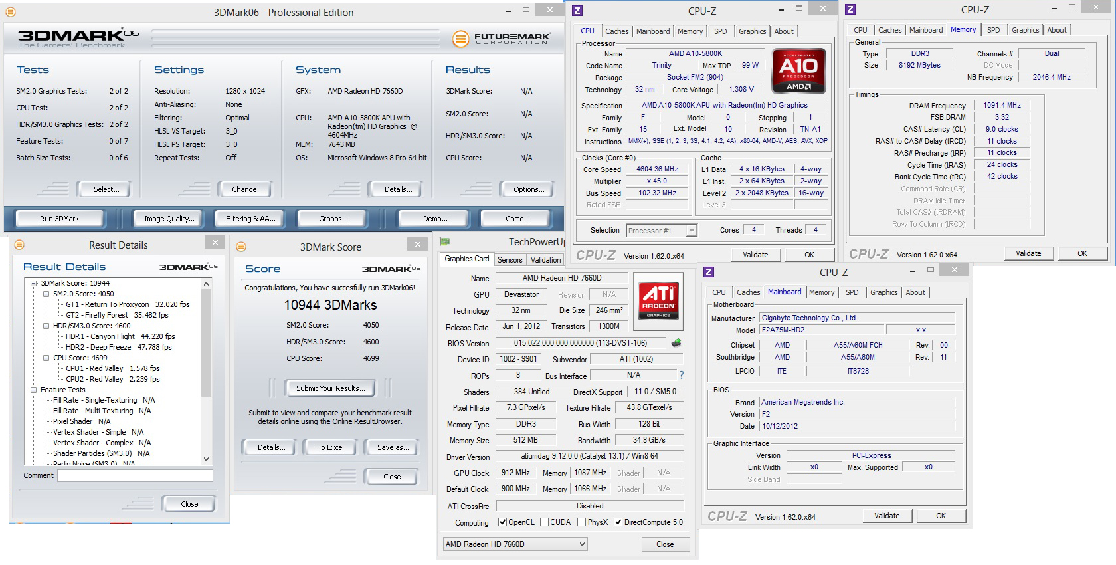Click Close button in GPU-Z window
This screenshot has width=1116, height=565.
click(x=665, y=544)
